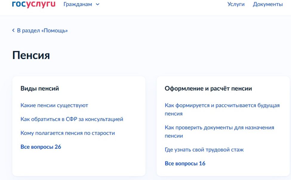291x180 pixels.
Task: Select the «Оформление и расчёт пенсии» card
Action: coord(209,89)
